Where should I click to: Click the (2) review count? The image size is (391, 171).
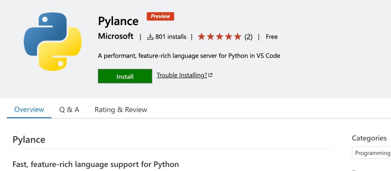click(248, 37)
